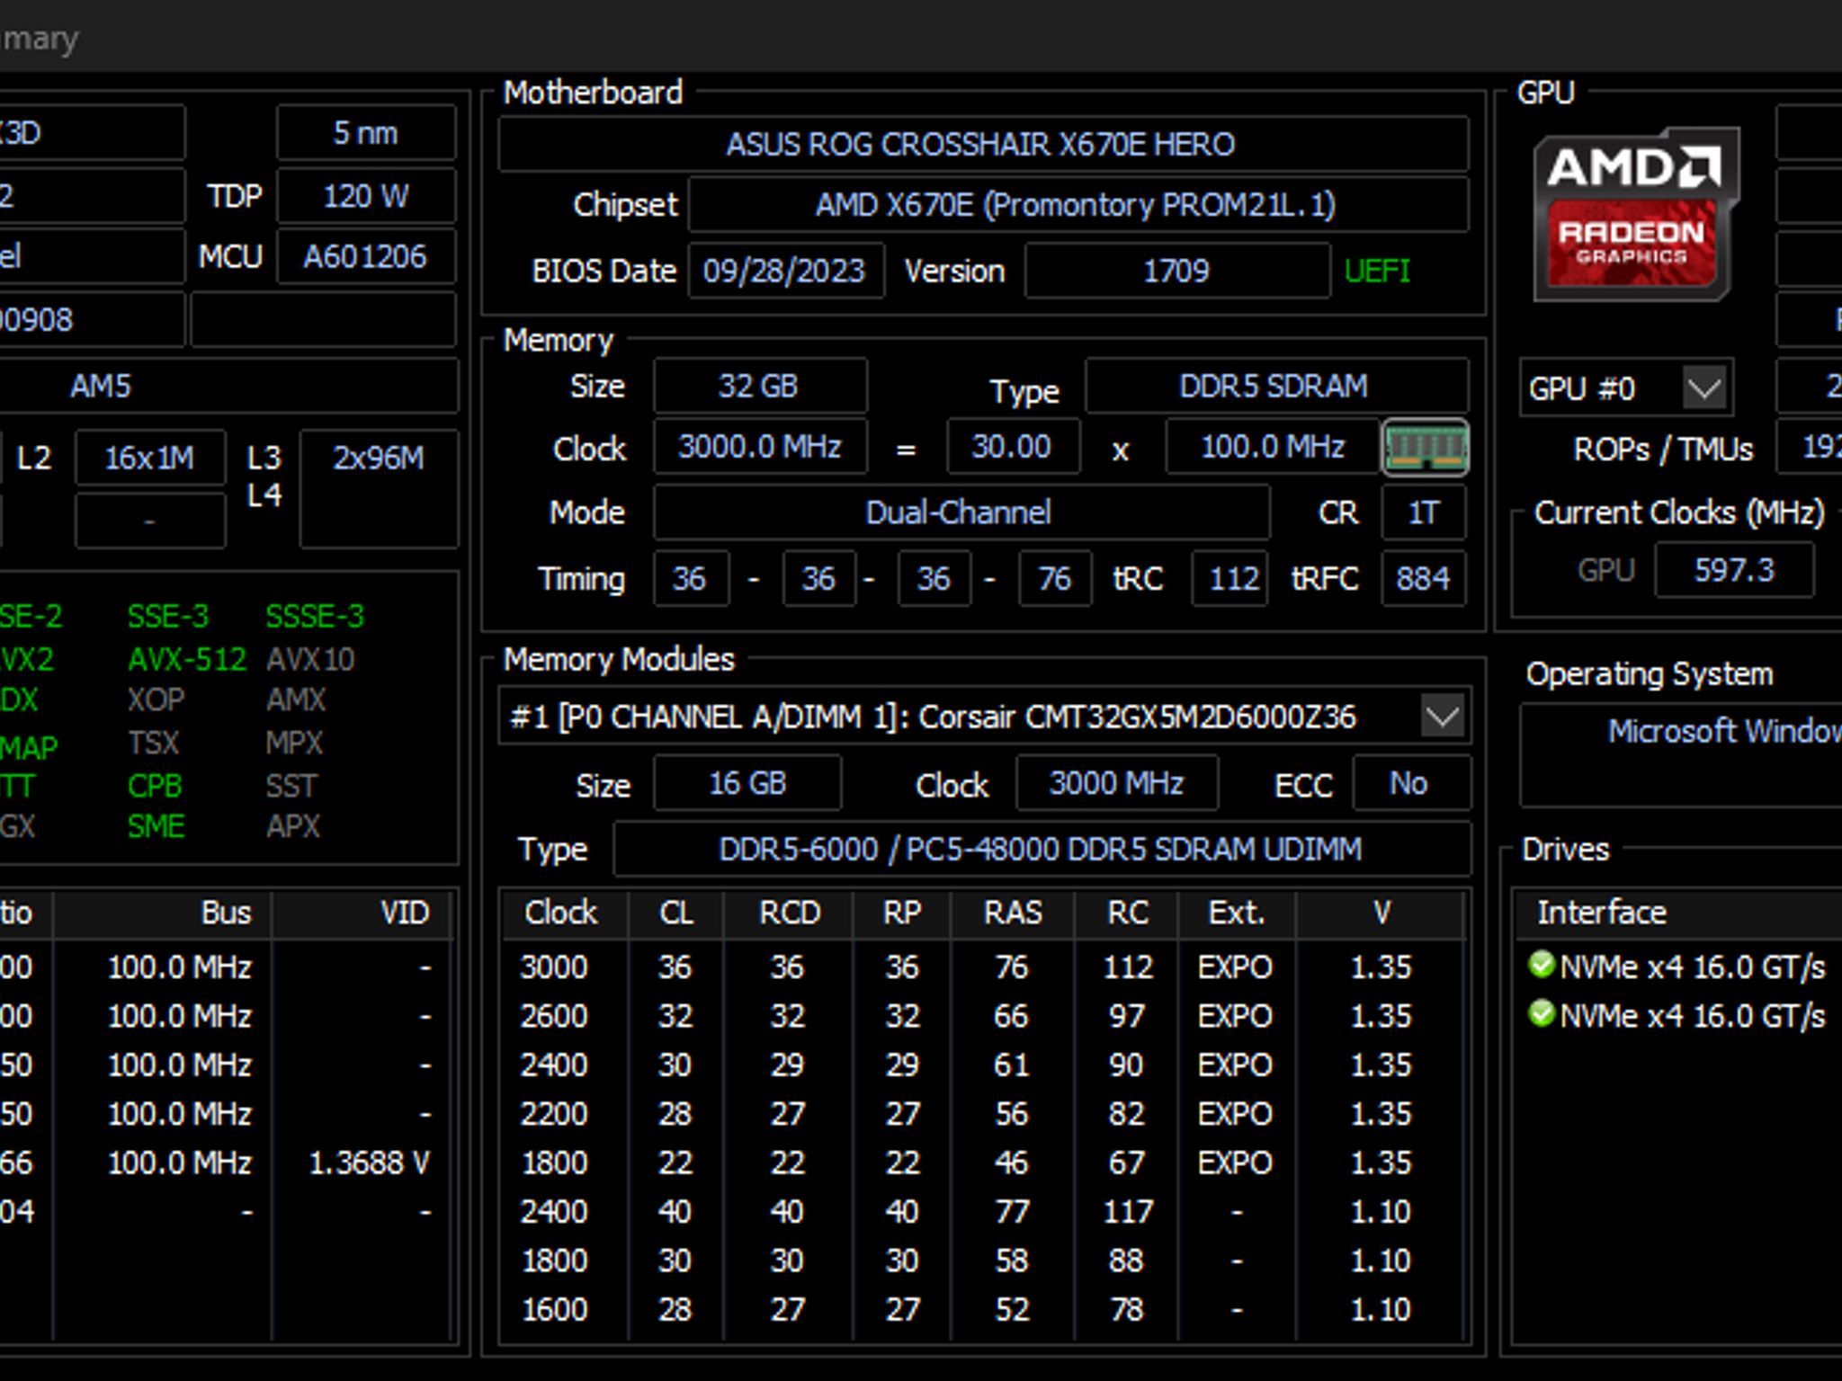The height and width of the screenshot is (1381, 1842).
Task: Click the AVX-512 feature label
Action: click(186, 660)
